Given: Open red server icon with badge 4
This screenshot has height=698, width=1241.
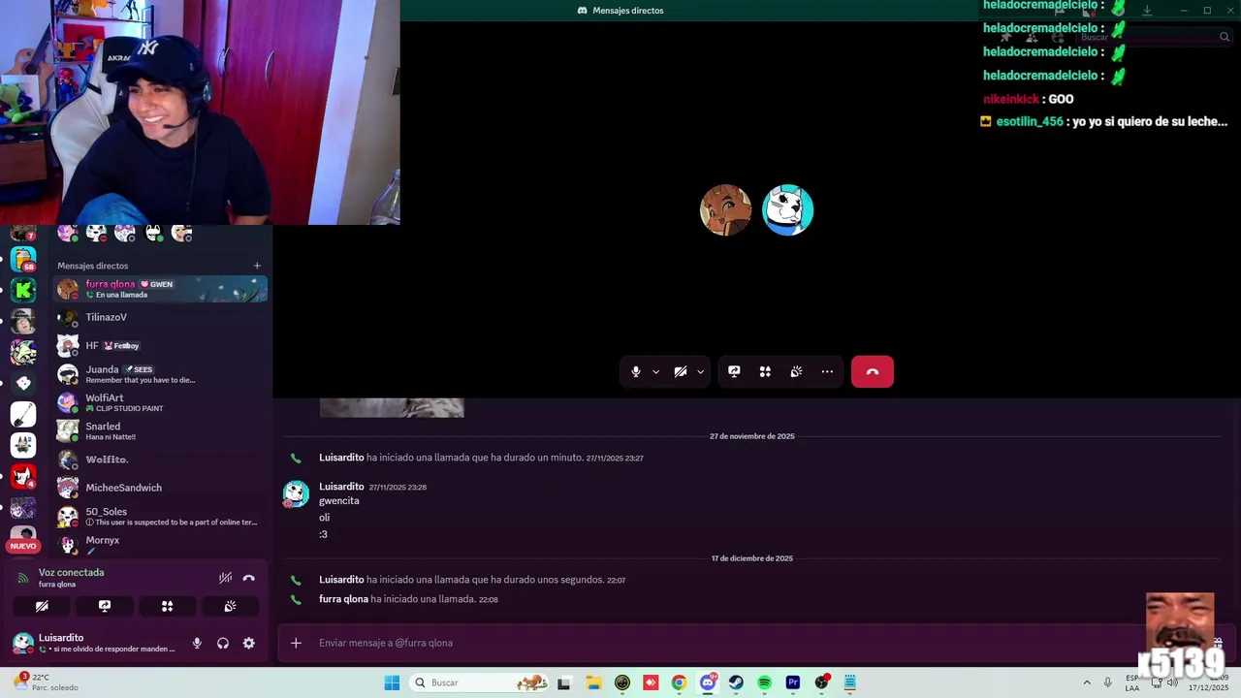Looking at the screenshot, I should click(23, 476).
